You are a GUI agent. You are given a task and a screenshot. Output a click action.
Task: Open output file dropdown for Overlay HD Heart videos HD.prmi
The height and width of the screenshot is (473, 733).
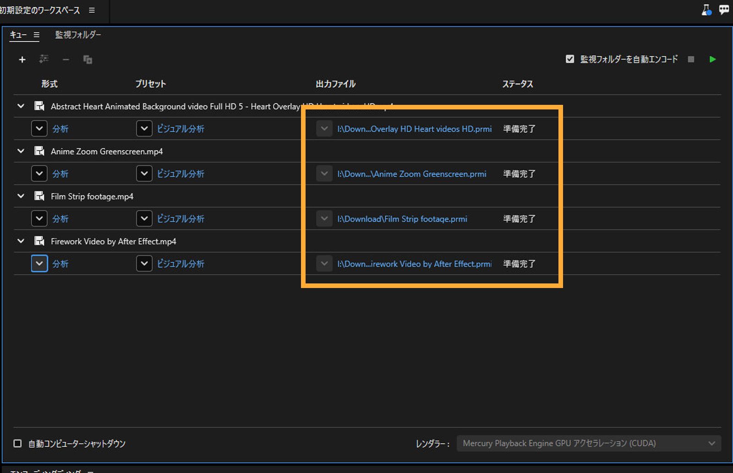324,129
